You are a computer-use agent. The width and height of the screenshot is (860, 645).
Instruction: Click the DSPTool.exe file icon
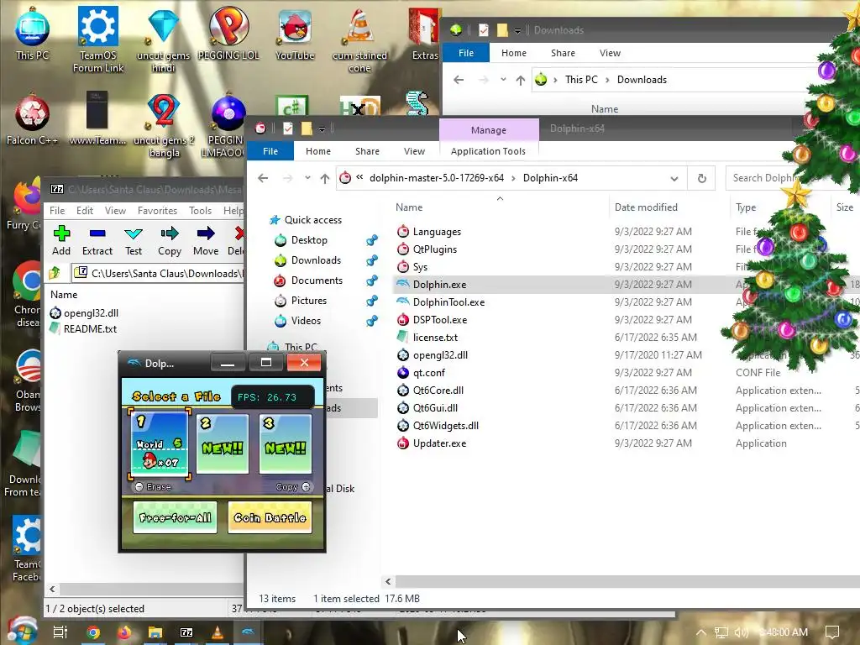403,319
